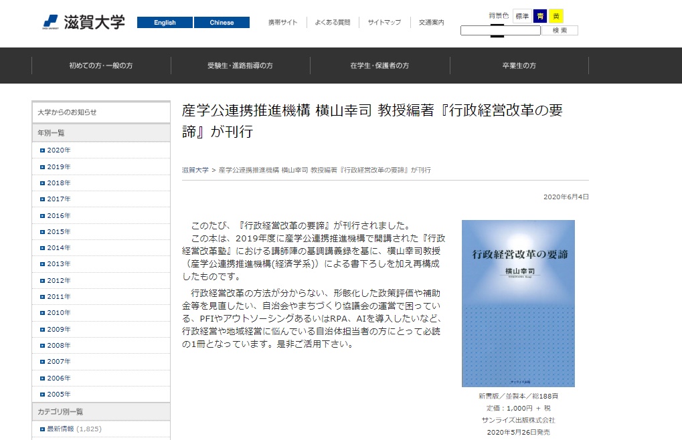Image resolution: width=682 pixels, height=440 pixels.
Task: Open the 卒業生の方 menu
Action: [x=519, y=66]
